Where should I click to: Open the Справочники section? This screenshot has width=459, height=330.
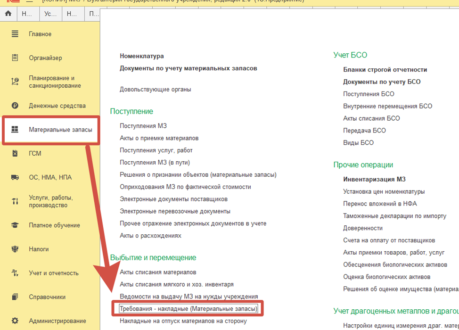click(47, 297)
